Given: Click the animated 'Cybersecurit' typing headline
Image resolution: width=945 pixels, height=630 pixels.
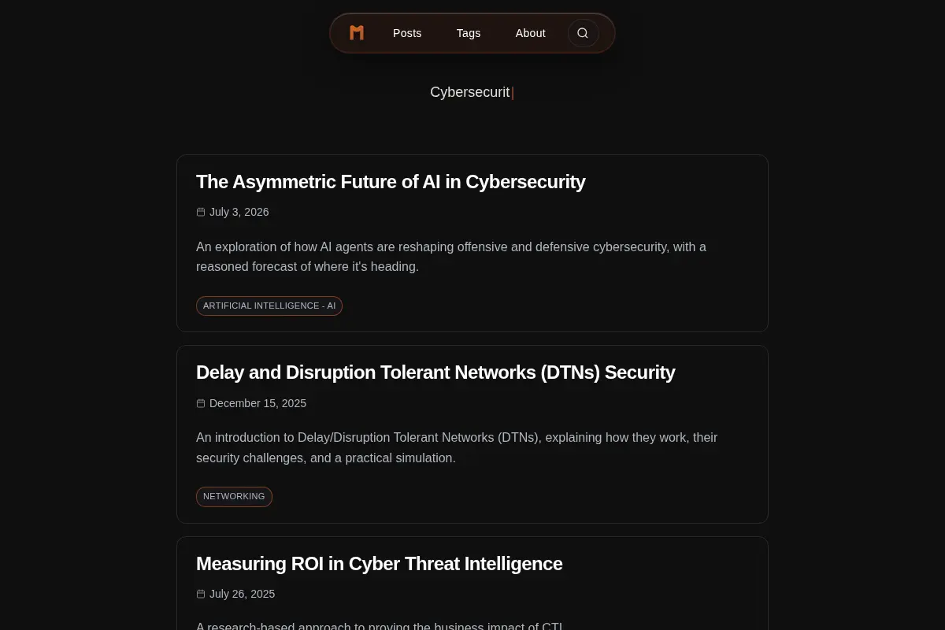Looking at the screenshot, I should 470,92.
